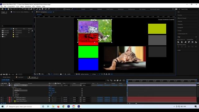This screenshot has height=112, width=199.
Task: Toggle the Anchor Point stopwatch
Action: pos(13,89)
